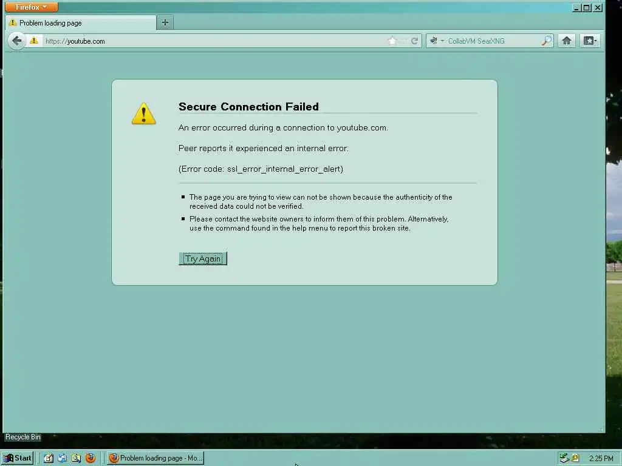Reload the page with the refresh icon
This screenshot has width=622, height=466.
click(414, 41)
